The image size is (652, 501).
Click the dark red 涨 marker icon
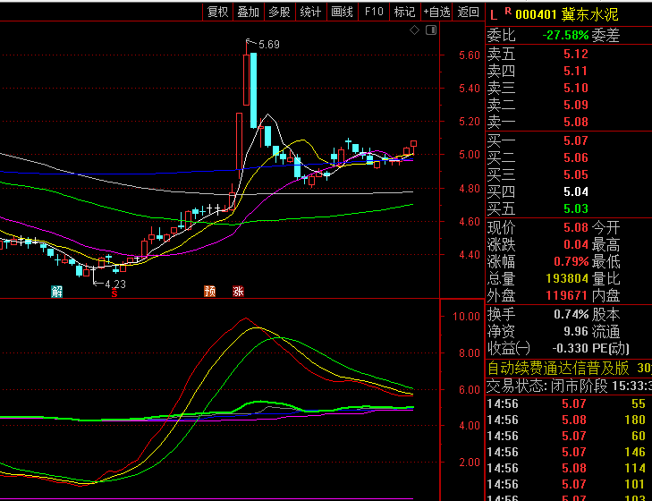click(238, 291)
